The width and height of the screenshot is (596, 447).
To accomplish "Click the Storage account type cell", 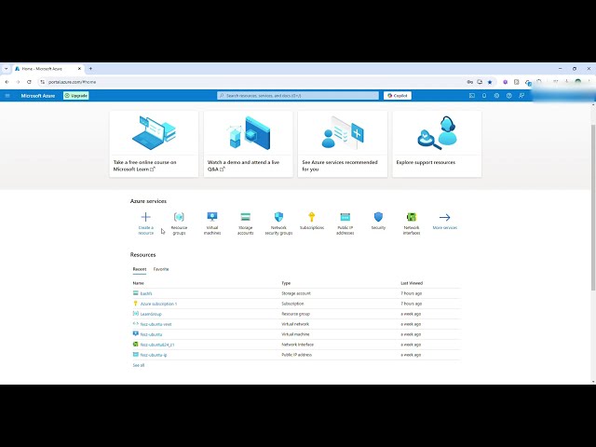I will pyautogui.click(x=296, y=293).
